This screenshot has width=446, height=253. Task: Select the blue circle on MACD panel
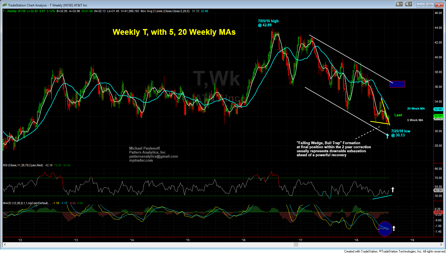(x=385, y=229)
